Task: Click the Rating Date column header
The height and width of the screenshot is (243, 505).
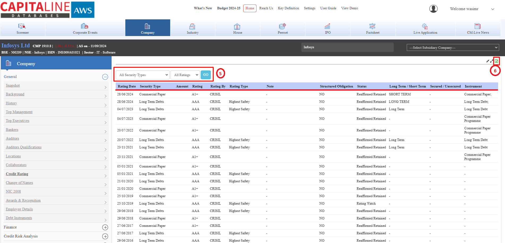Action: point(127,86)
